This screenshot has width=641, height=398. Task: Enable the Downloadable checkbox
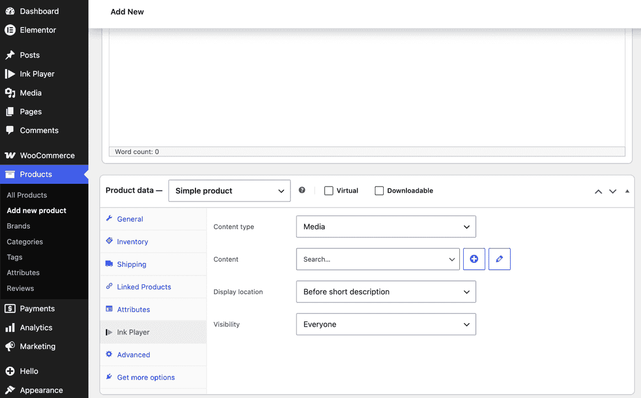coord(379,191)
